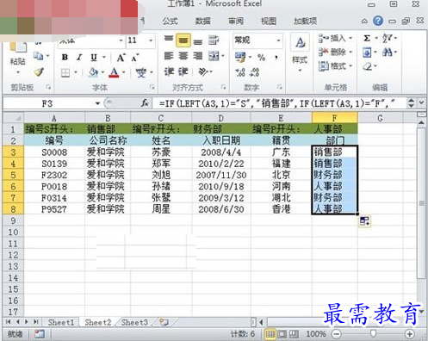
Task: Open the 公式 ribbon tab
Action: tap(171, 21)
